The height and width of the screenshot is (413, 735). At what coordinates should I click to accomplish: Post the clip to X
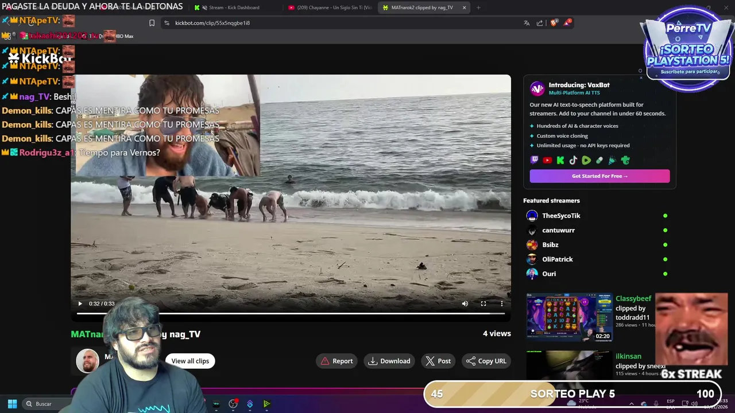(x=438, y=361)
